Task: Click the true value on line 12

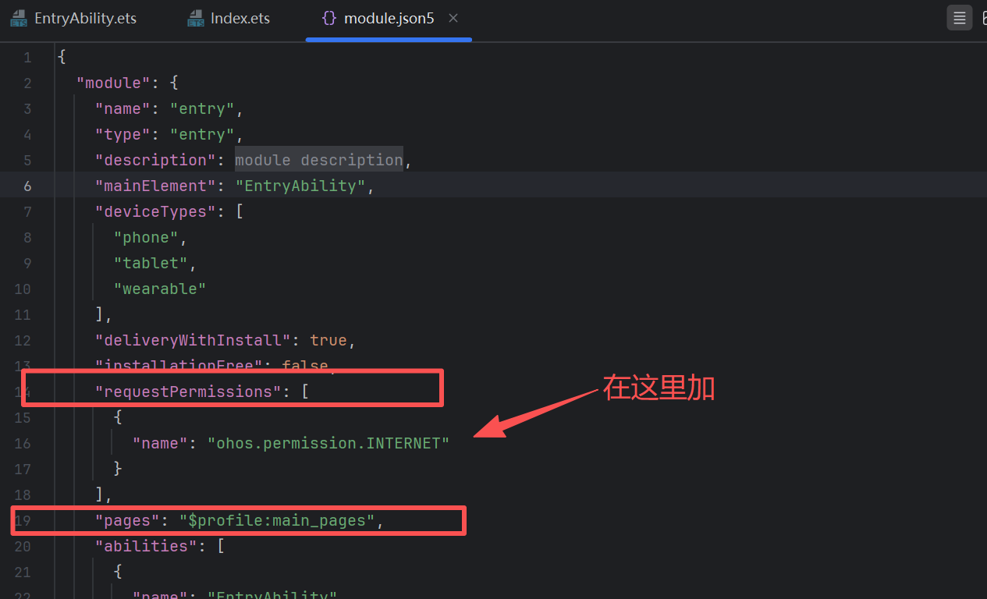Action: [x=328, y=340]
